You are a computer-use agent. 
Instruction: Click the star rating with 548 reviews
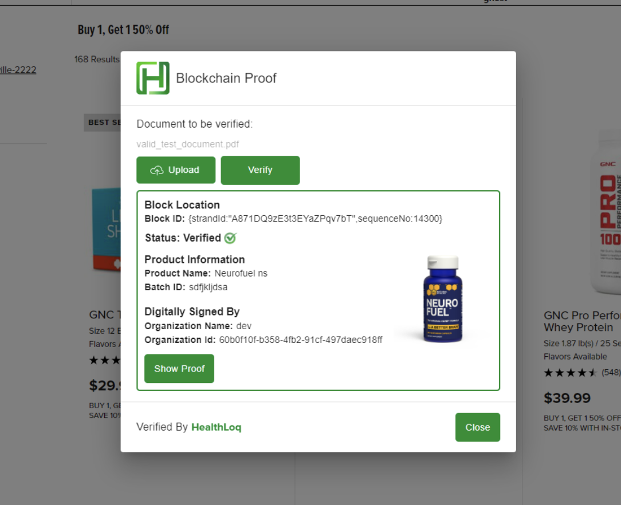(x=582, y=372)
